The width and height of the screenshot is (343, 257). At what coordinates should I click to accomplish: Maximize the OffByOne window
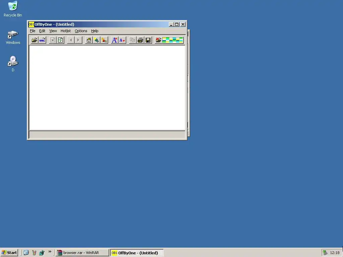click(177, 24)
